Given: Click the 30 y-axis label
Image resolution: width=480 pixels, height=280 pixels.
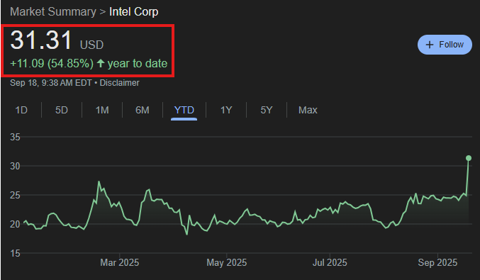Looking at the screenshot, I should point(15,166).
